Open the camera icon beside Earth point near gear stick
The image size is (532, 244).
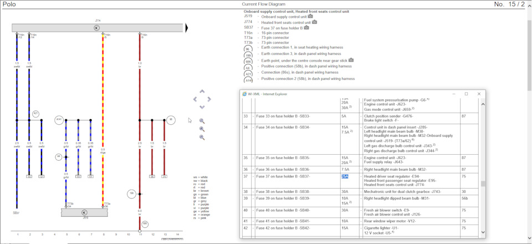tap(351, 60)
